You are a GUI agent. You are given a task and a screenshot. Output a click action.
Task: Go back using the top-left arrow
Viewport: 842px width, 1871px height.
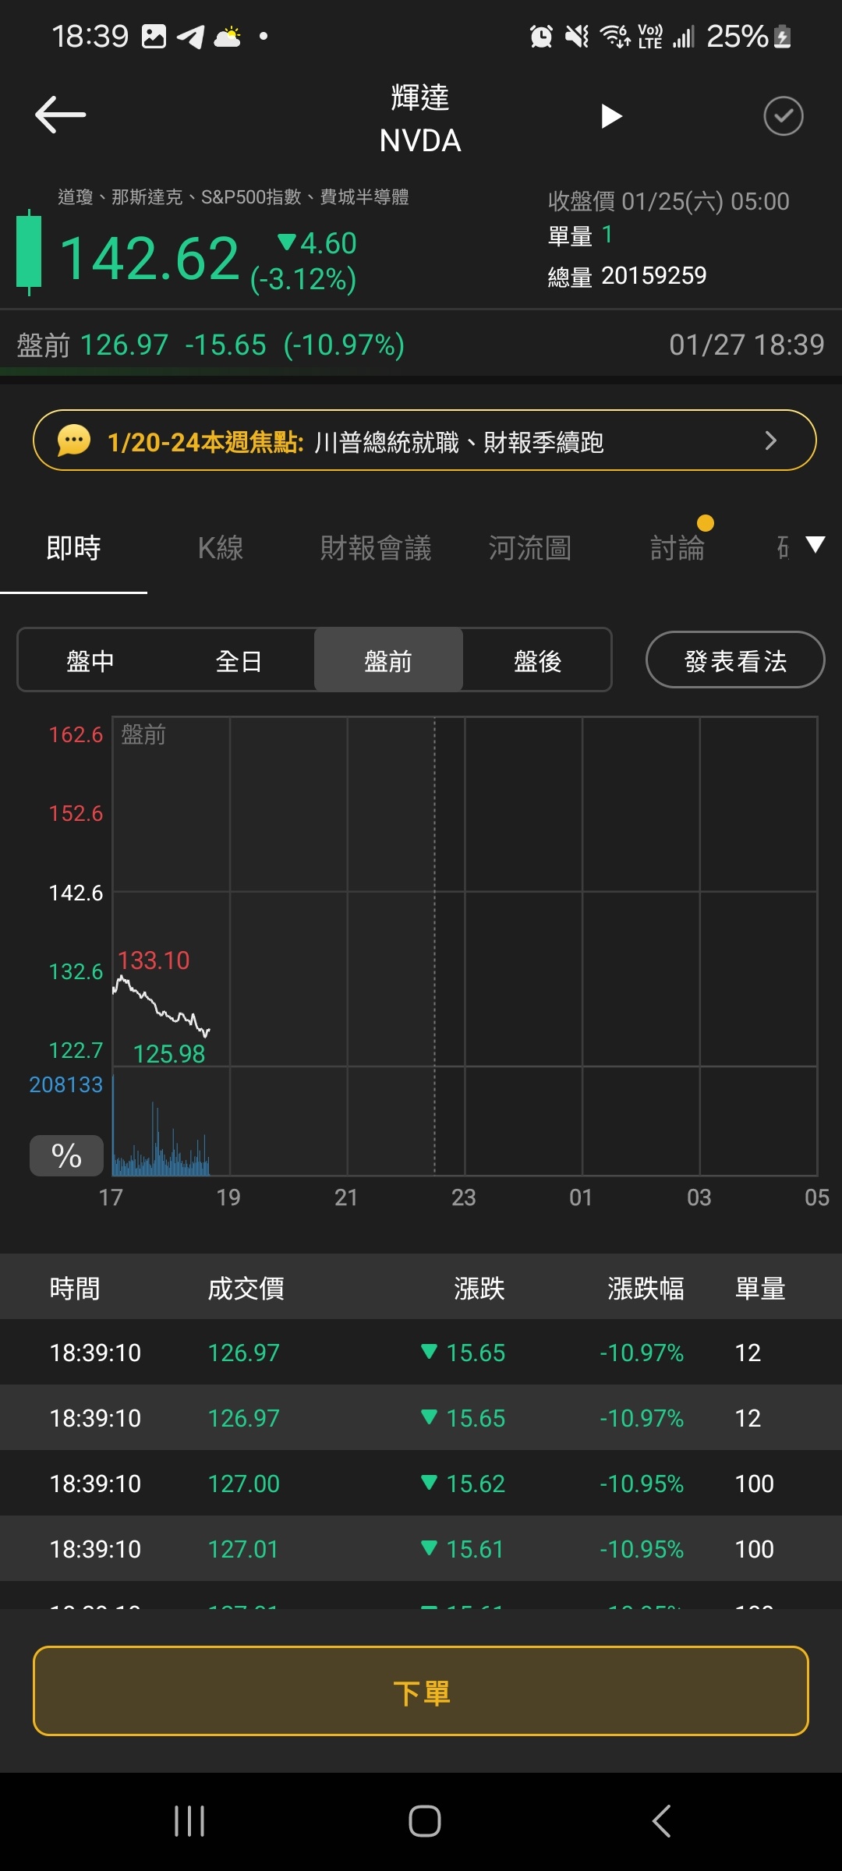60,115
